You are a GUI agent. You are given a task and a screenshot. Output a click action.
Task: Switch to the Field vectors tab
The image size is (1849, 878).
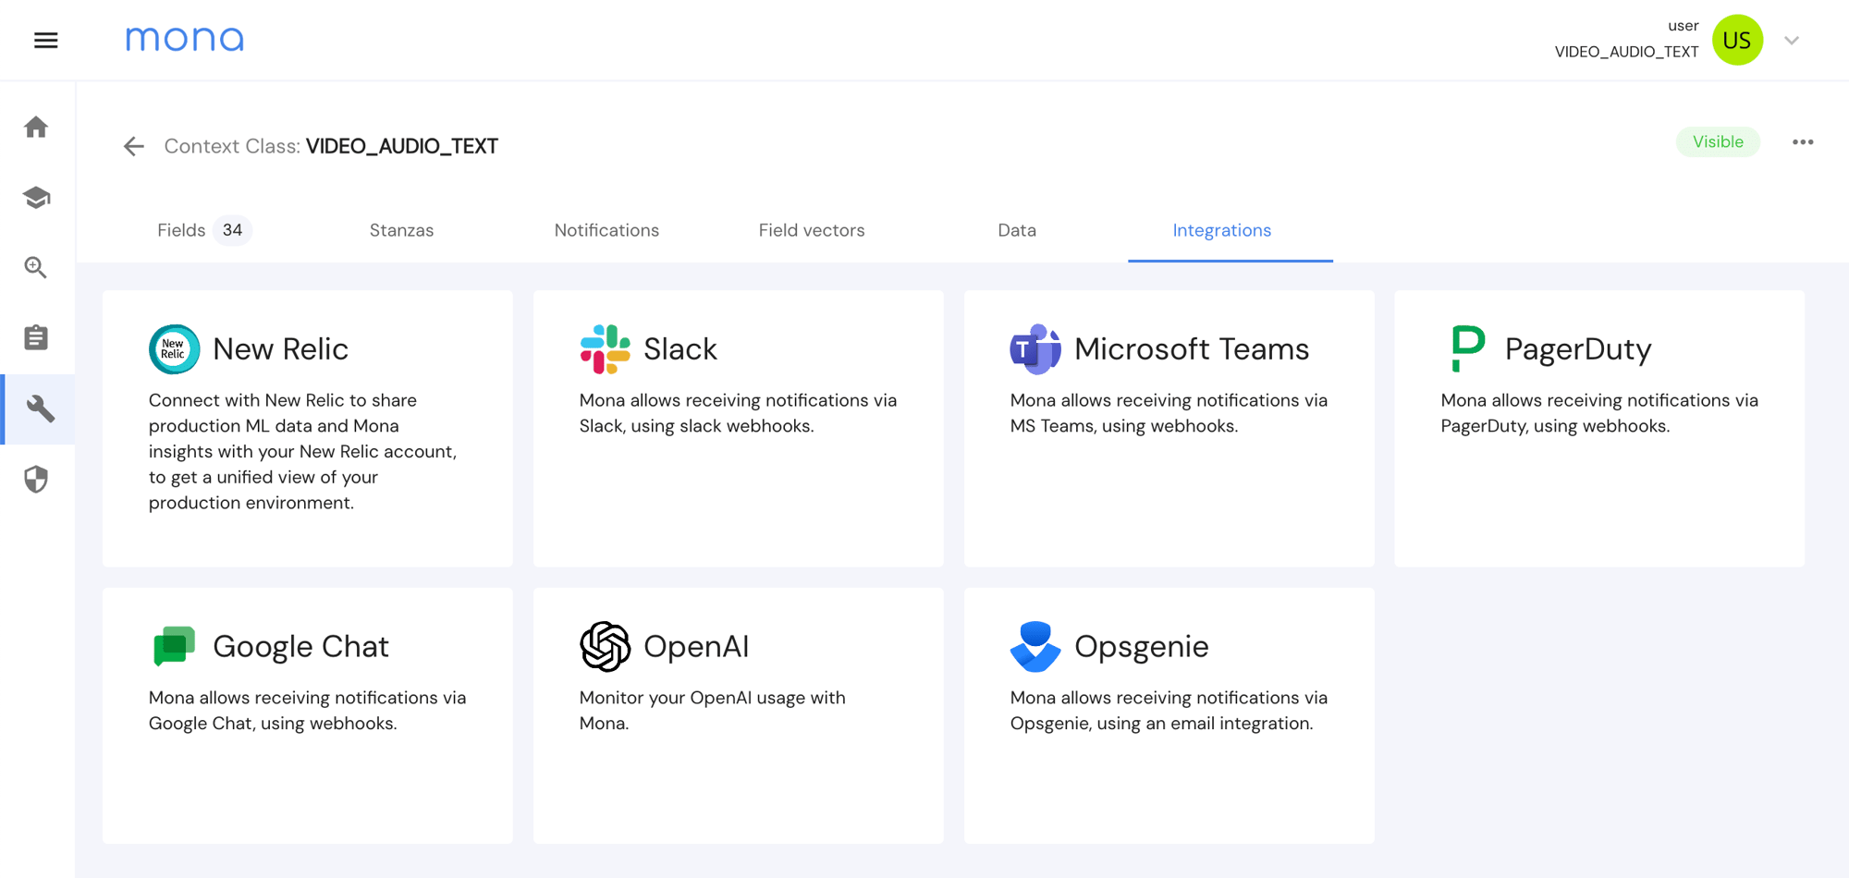812,230
